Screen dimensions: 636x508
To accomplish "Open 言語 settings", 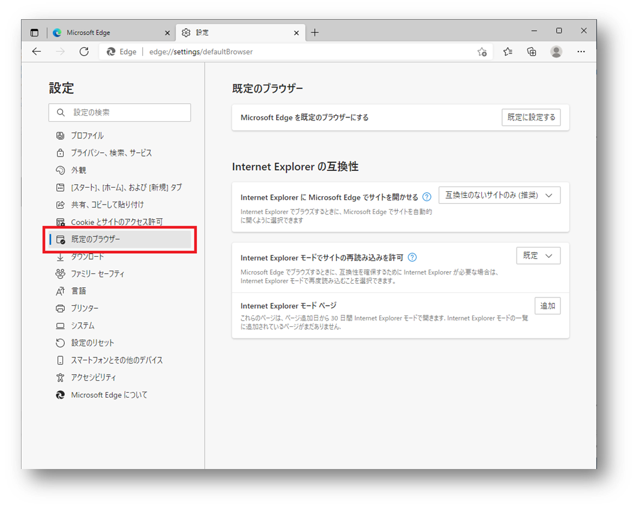I will pos(119,291).
